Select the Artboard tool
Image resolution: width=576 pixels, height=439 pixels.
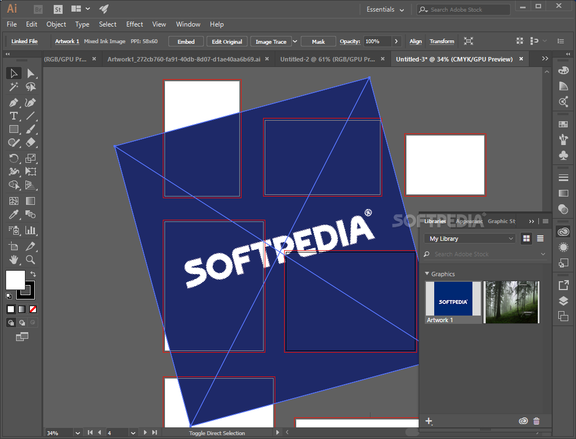(x=14, y=246)
